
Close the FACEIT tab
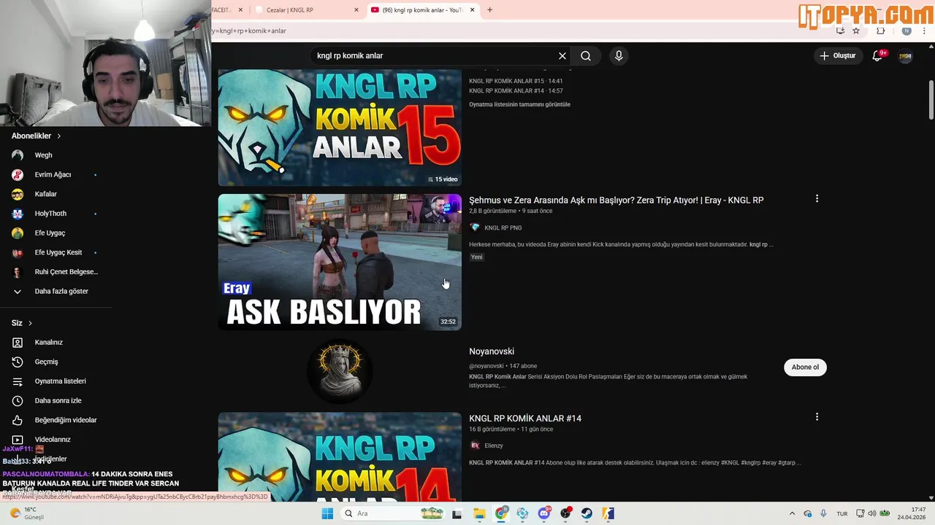240,9
